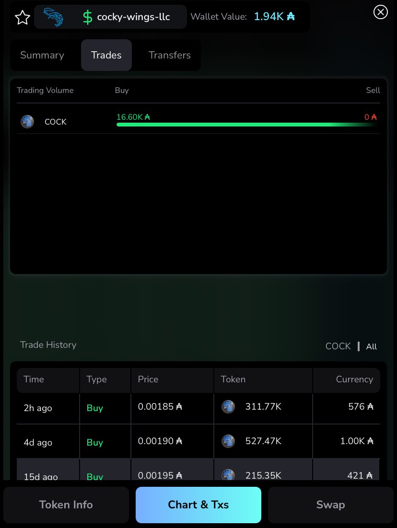
Task: Select the dollar sign icon beside wallet name
Action: pos(86,16)
